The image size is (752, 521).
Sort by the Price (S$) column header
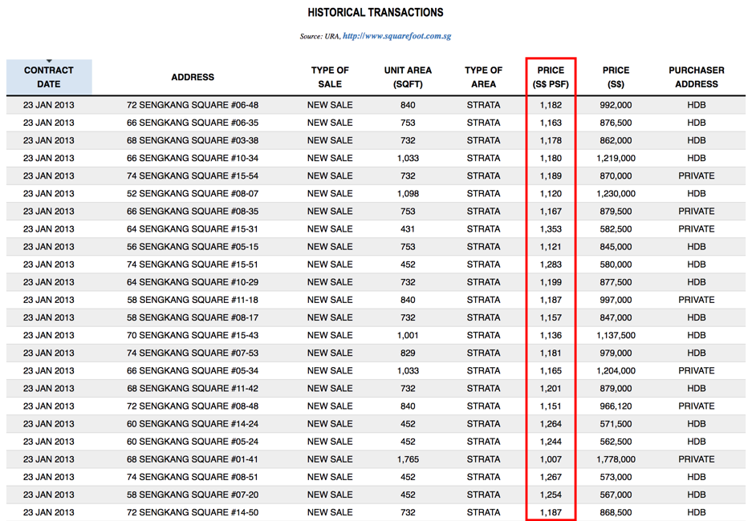coord(616,77)
